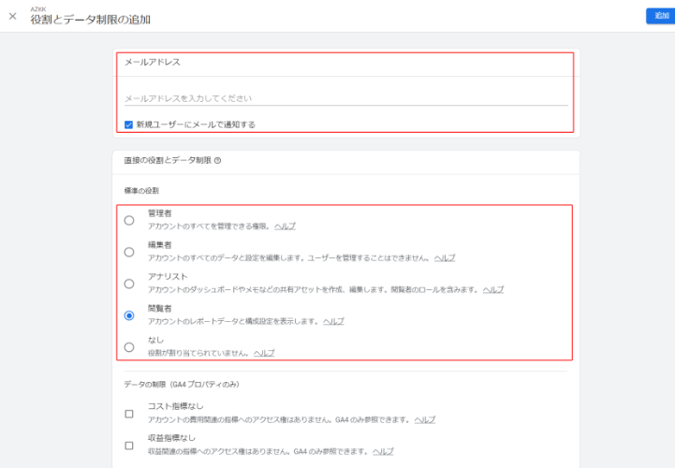
Task: Click the 役割とデータ制限の追加 title text
Action: coord(91,20)
